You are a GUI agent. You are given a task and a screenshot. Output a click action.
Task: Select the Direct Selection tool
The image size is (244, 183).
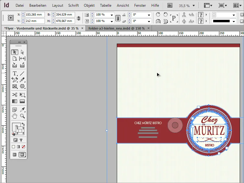[22, 52]
